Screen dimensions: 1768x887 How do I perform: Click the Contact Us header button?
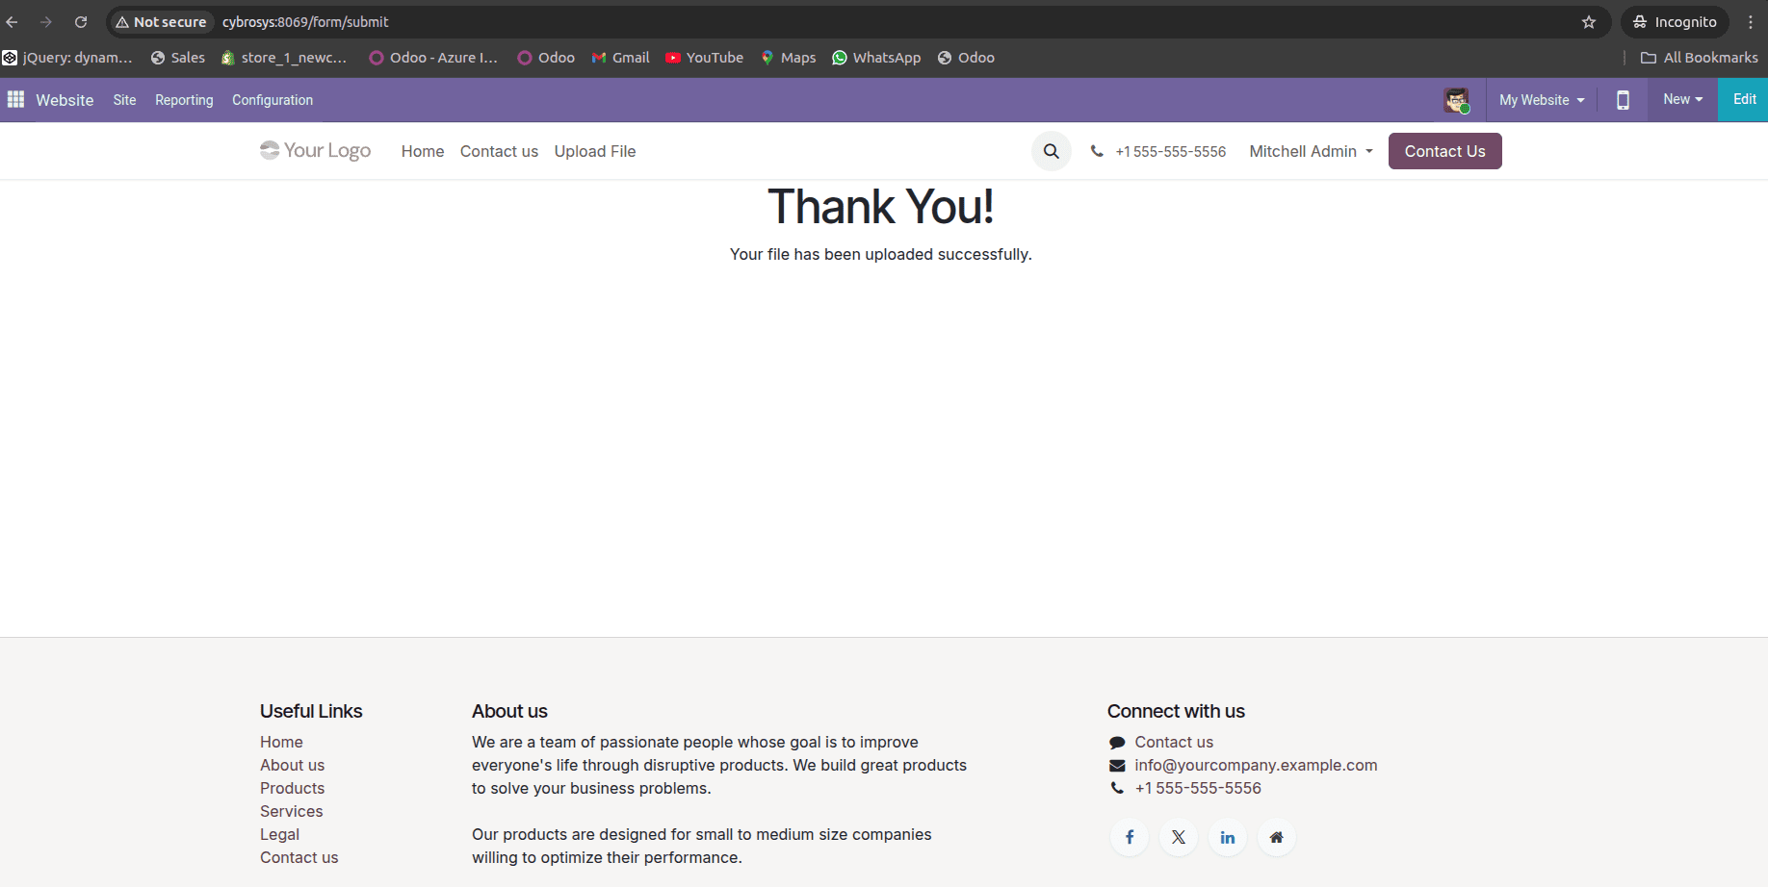(x=1444, y=151)
